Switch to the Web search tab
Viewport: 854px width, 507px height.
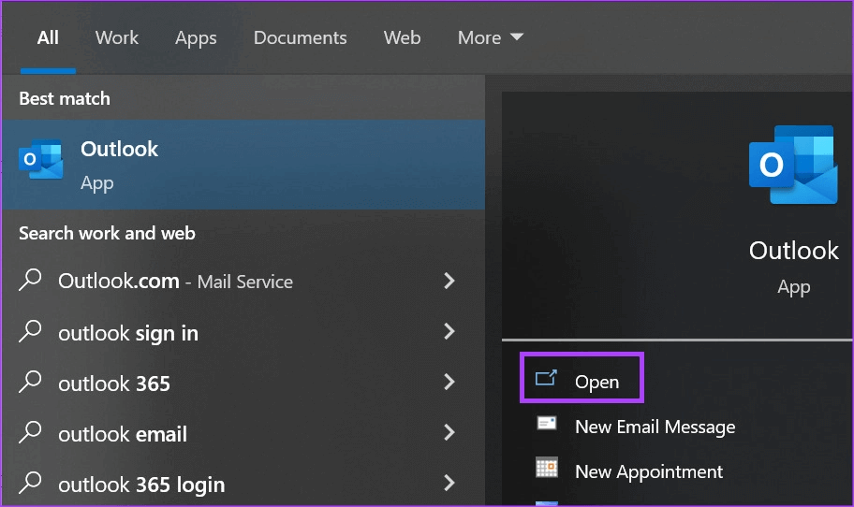402,37
